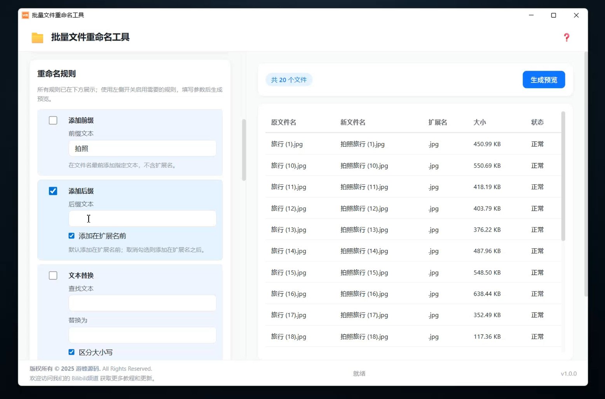The height and width of the screenshot is (399, 605).
Task: Focus the 前缀文本 input containing 拍照
Action: [x=143, y=149]
